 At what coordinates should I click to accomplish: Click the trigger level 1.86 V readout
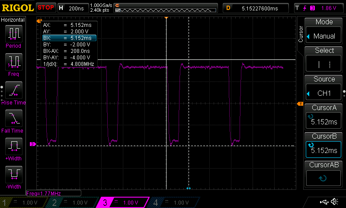(x=329, y=8)
